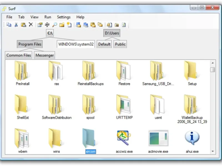
Task: Click the document with arrow toolbar icon
Action: (x=109, y=25)
